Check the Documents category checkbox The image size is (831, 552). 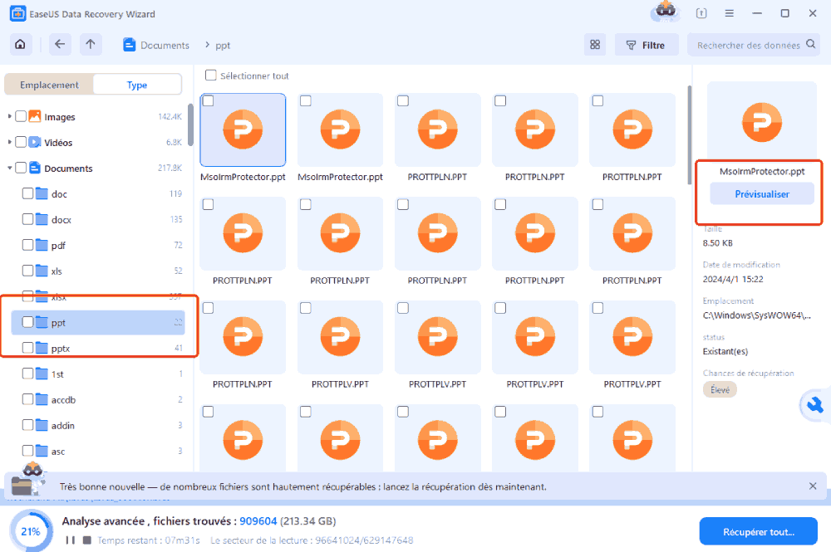[x=21, y=168]
